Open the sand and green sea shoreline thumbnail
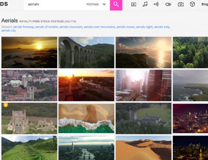 (86, 118)
